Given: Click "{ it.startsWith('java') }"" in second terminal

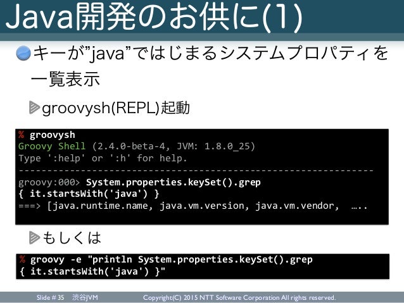Looking at the screenshot, I should [92, 271].
